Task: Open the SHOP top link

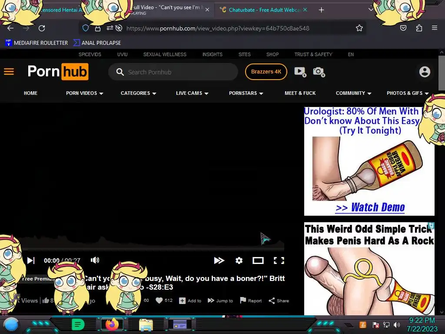Action: (272, 54)
